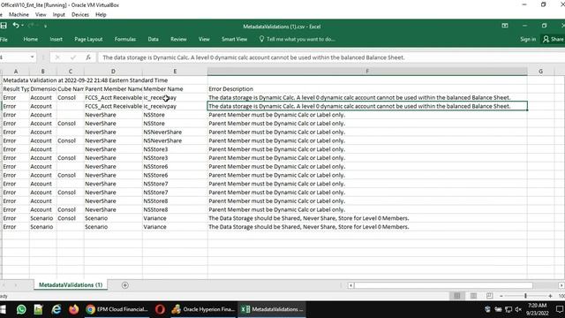Select first Scenario dimension cell
Viewport: 565px width, 318px height.
pos(43,218)
